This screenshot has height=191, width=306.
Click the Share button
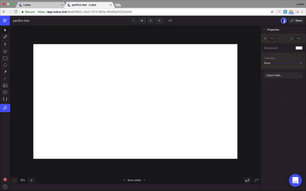(x=296, y=20)
